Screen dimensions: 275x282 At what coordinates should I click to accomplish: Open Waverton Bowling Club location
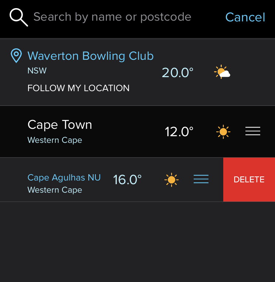pyautogui.click(x=91, y=56)
